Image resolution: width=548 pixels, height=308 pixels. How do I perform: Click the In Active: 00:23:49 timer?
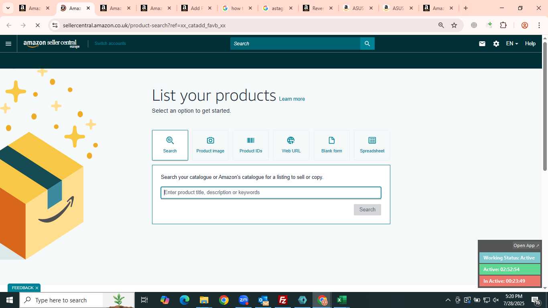tap(510, 281)
